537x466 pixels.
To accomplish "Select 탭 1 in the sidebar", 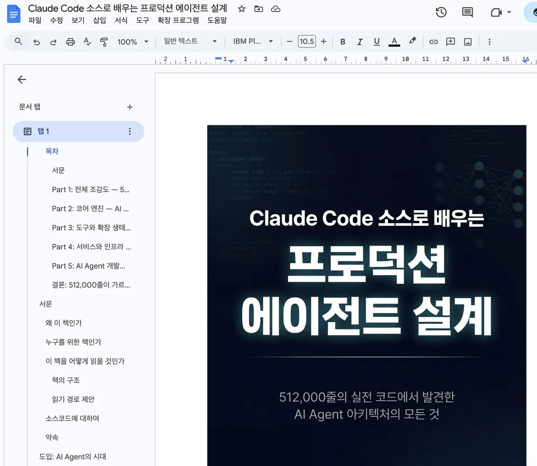I will tap(78, 131).
